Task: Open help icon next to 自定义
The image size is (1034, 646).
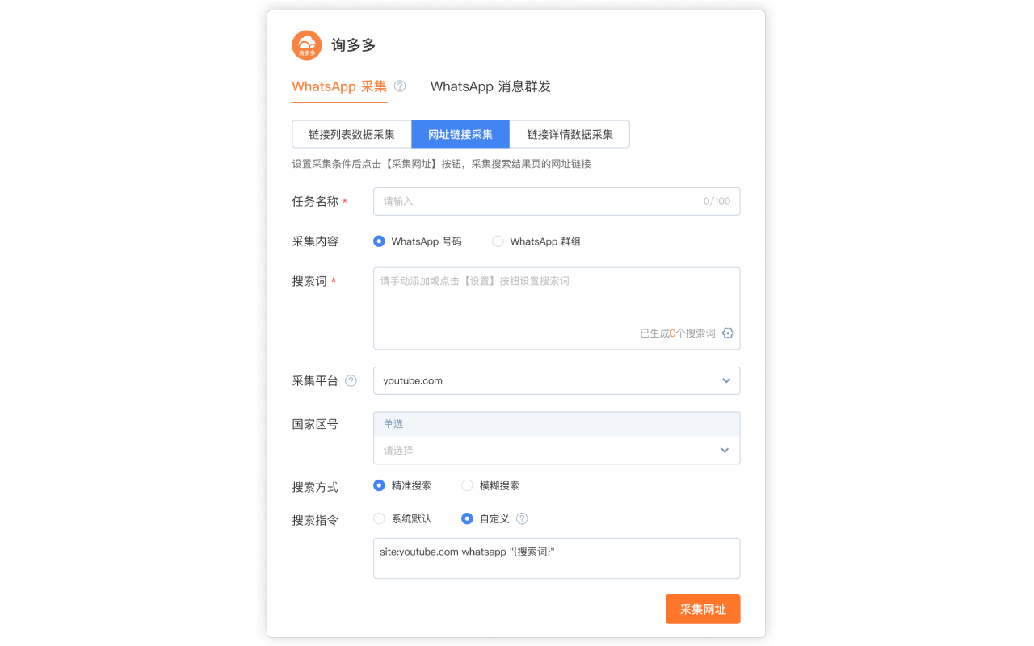Action: point(522,518)
